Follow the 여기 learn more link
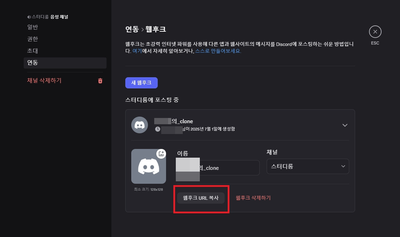 (x=137, y=51)
